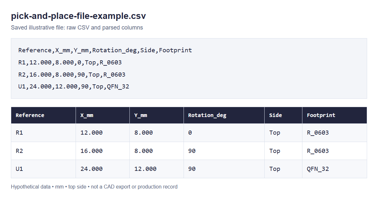378x218 pixels.
Task: Select the 16.000 X_mm cell in R2 row
Action: tap(103, 151)
